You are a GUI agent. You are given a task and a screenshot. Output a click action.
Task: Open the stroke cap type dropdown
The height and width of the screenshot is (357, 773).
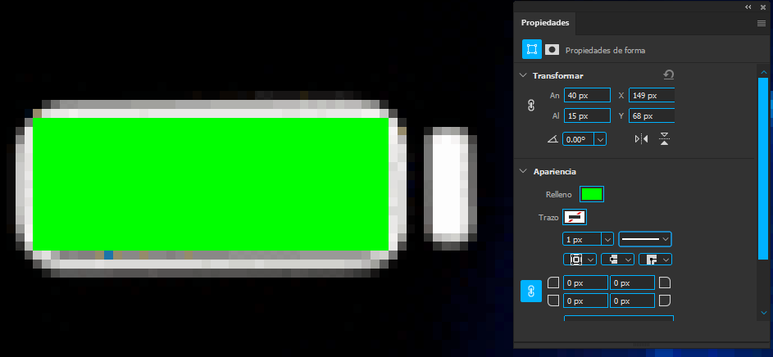click(618, 259)
